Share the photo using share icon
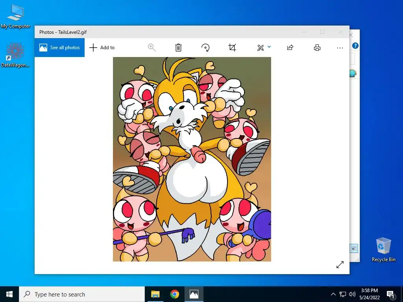Screen dimensions: 403x302 [x=290, y=48]
